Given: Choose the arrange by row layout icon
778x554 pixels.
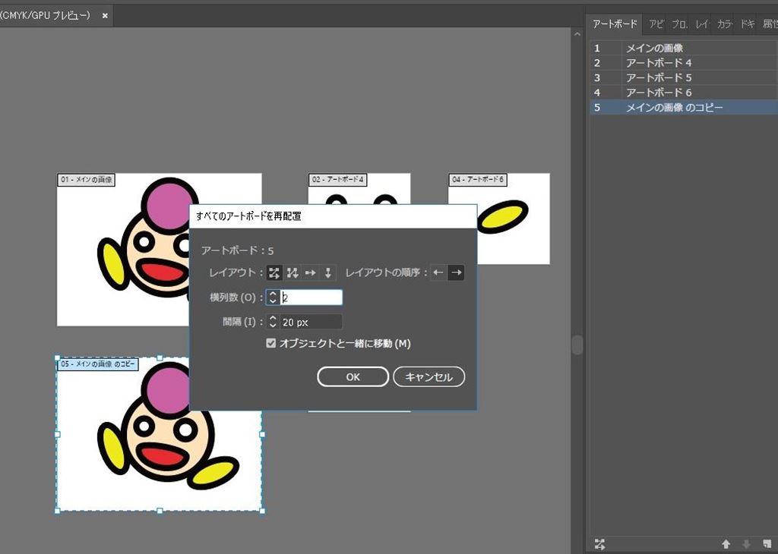Looking at the screenshot, I should point(311,272).
